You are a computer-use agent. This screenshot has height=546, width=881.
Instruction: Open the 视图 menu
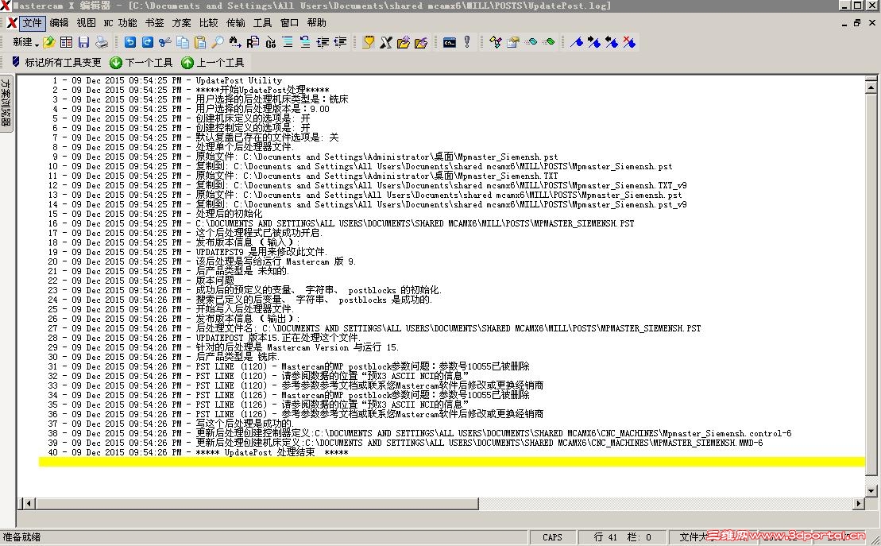pyautogui.click(x=86, y=23)
